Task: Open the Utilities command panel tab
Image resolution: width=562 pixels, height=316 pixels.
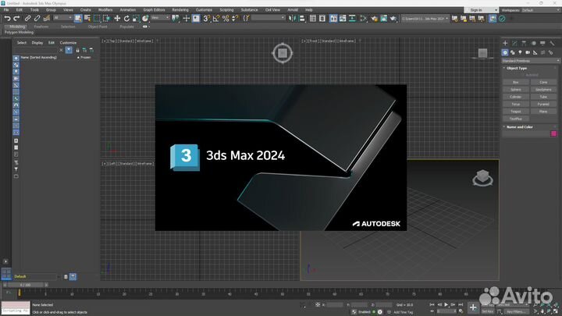Action: 553,43
